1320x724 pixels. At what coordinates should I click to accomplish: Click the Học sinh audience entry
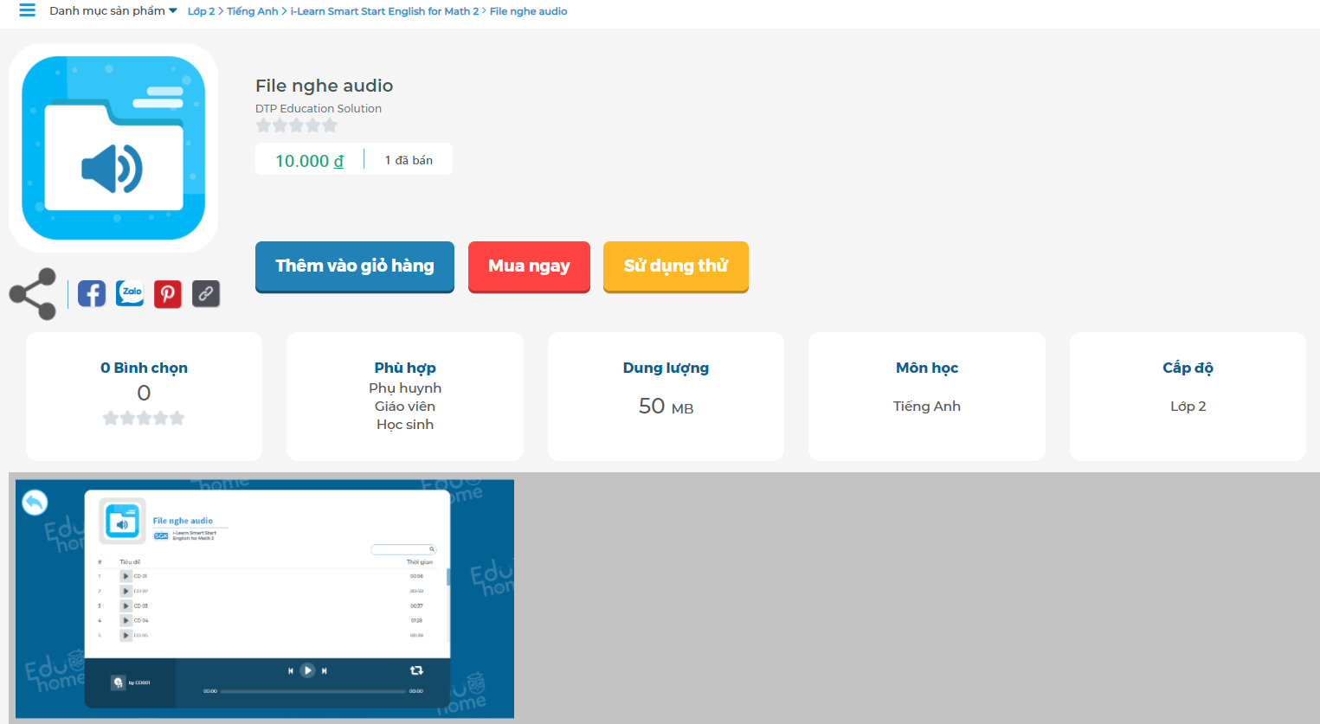tap(405, 425)
